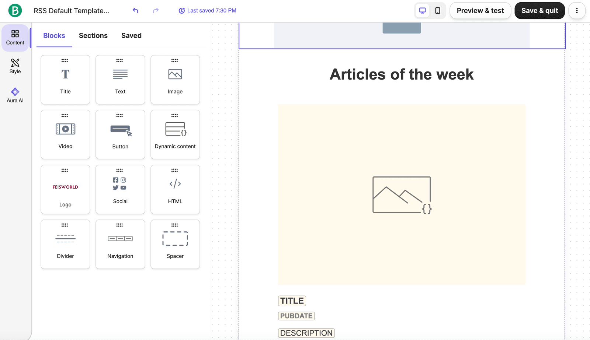Click the undo arrow
The width and height of the screenshot is (590, 340).
click(136, 11)
